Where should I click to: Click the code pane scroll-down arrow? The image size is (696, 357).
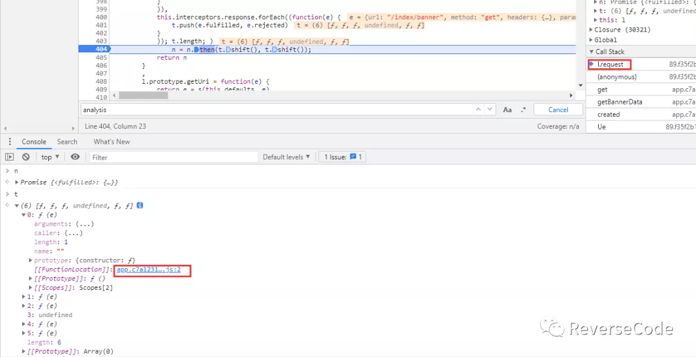581,85
